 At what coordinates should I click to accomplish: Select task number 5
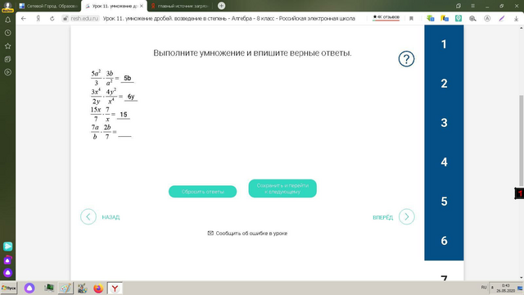(x=444, y=202)
